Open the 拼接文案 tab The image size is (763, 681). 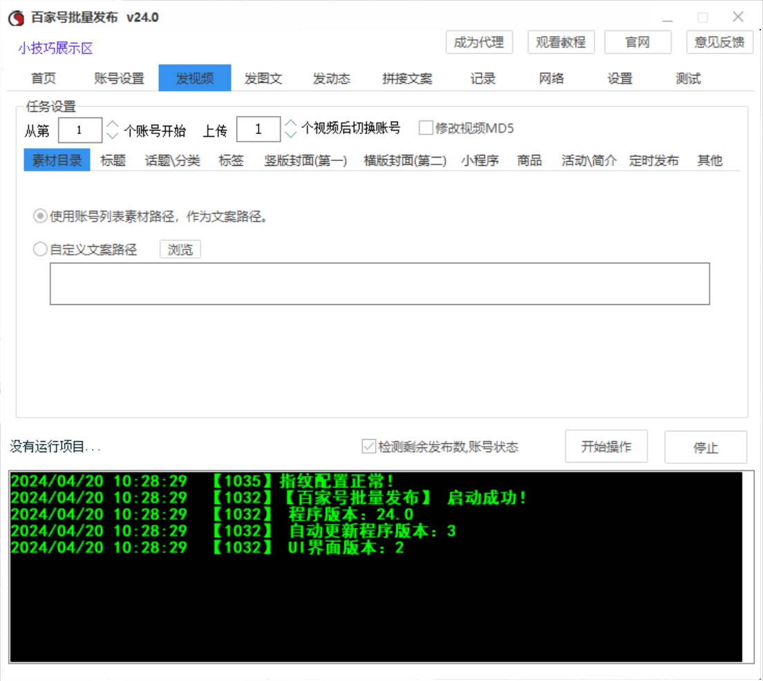(x=407, y=78)
